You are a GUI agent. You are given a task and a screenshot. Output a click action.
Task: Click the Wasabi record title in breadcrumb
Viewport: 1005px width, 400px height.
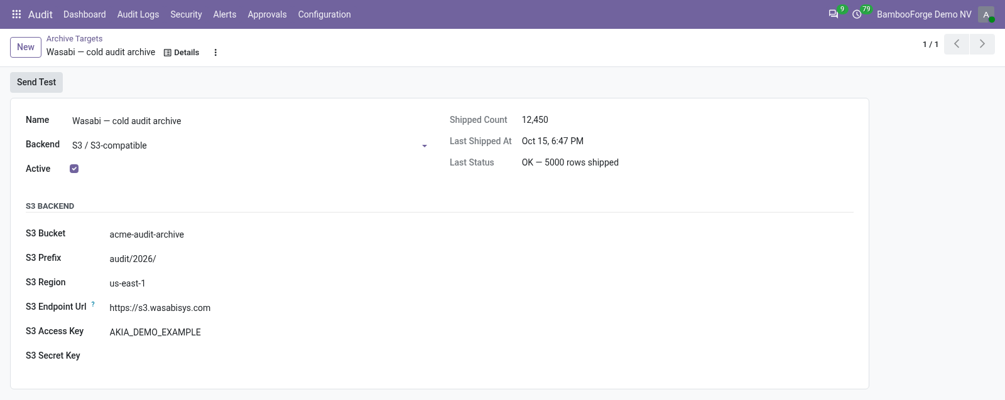(x=100, y=52)
